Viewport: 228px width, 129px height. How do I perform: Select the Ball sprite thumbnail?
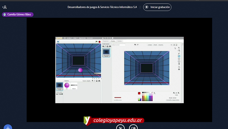pyautogui.click(x=67, y=86)
